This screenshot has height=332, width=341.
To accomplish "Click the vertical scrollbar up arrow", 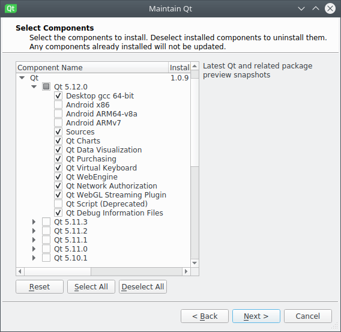I will (x=195, y=66).
